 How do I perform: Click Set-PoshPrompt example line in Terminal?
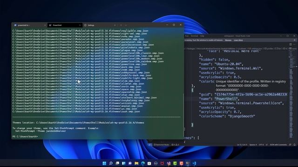[41, 131]
